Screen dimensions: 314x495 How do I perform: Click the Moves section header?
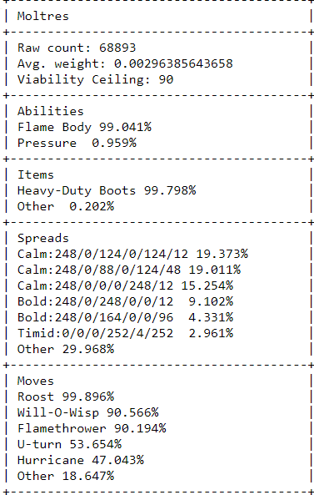point(36,381)
